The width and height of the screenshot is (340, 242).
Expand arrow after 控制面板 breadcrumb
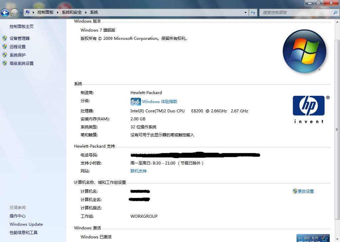pyautogui.click(x=58, y=12)
